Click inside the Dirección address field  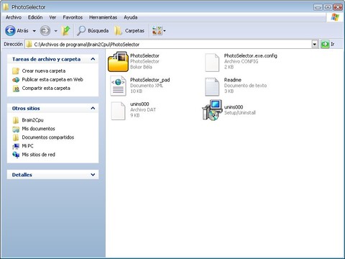click(167, 45)
